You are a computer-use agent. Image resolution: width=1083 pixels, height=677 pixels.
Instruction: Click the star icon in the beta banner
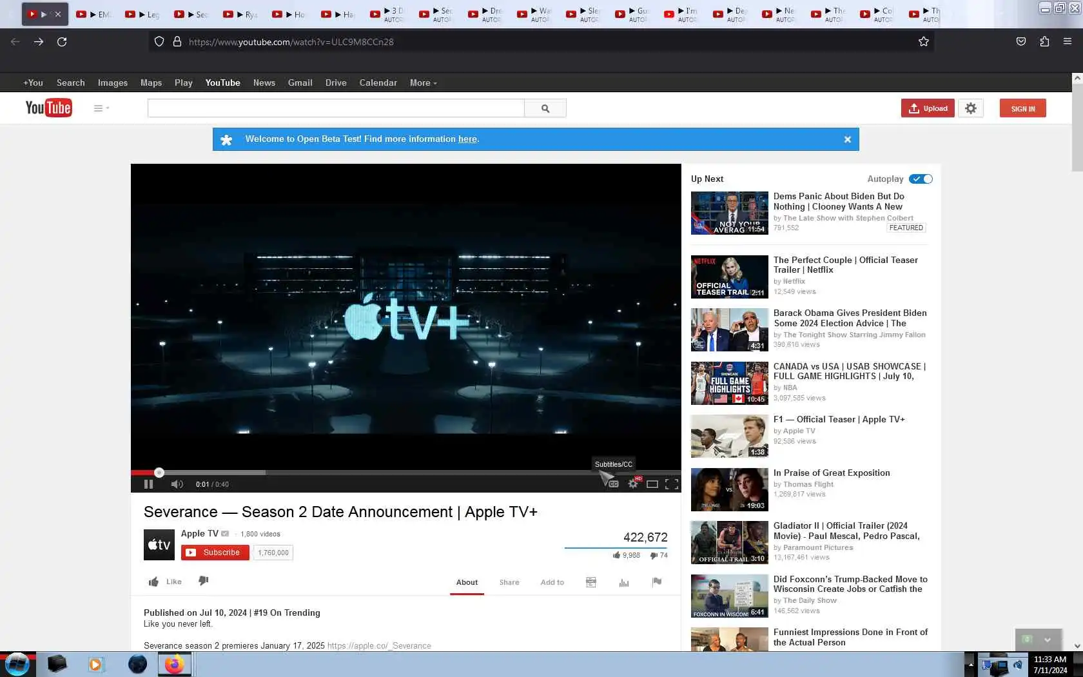(x=226, y=139)
